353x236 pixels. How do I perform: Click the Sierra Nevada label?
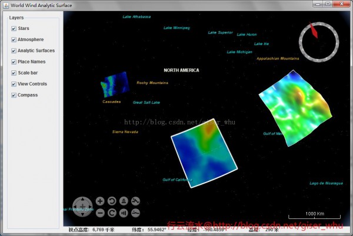click(x=125, y=132)
